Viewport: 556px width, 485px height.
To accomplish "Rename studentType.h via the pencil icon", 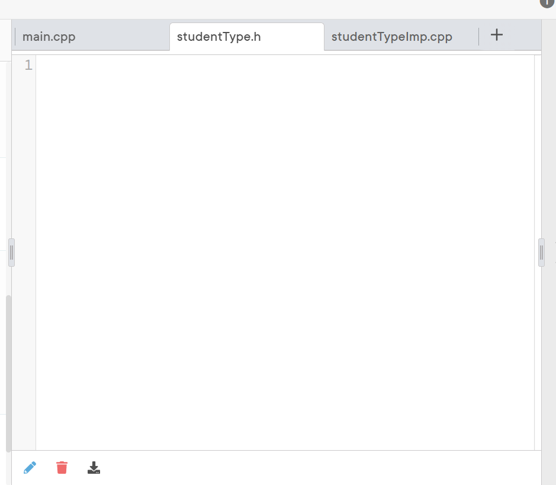I will click(x=30, y=467).
